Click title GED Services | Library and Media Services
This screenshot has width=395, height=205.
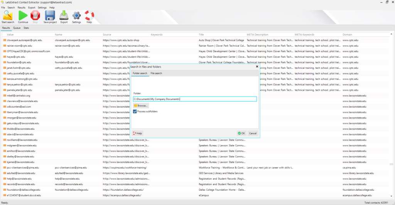221,173
